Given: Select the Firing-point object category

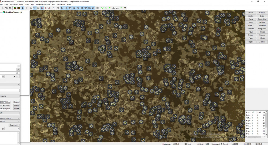Looking at the screenshot, I should click(262, 29).
